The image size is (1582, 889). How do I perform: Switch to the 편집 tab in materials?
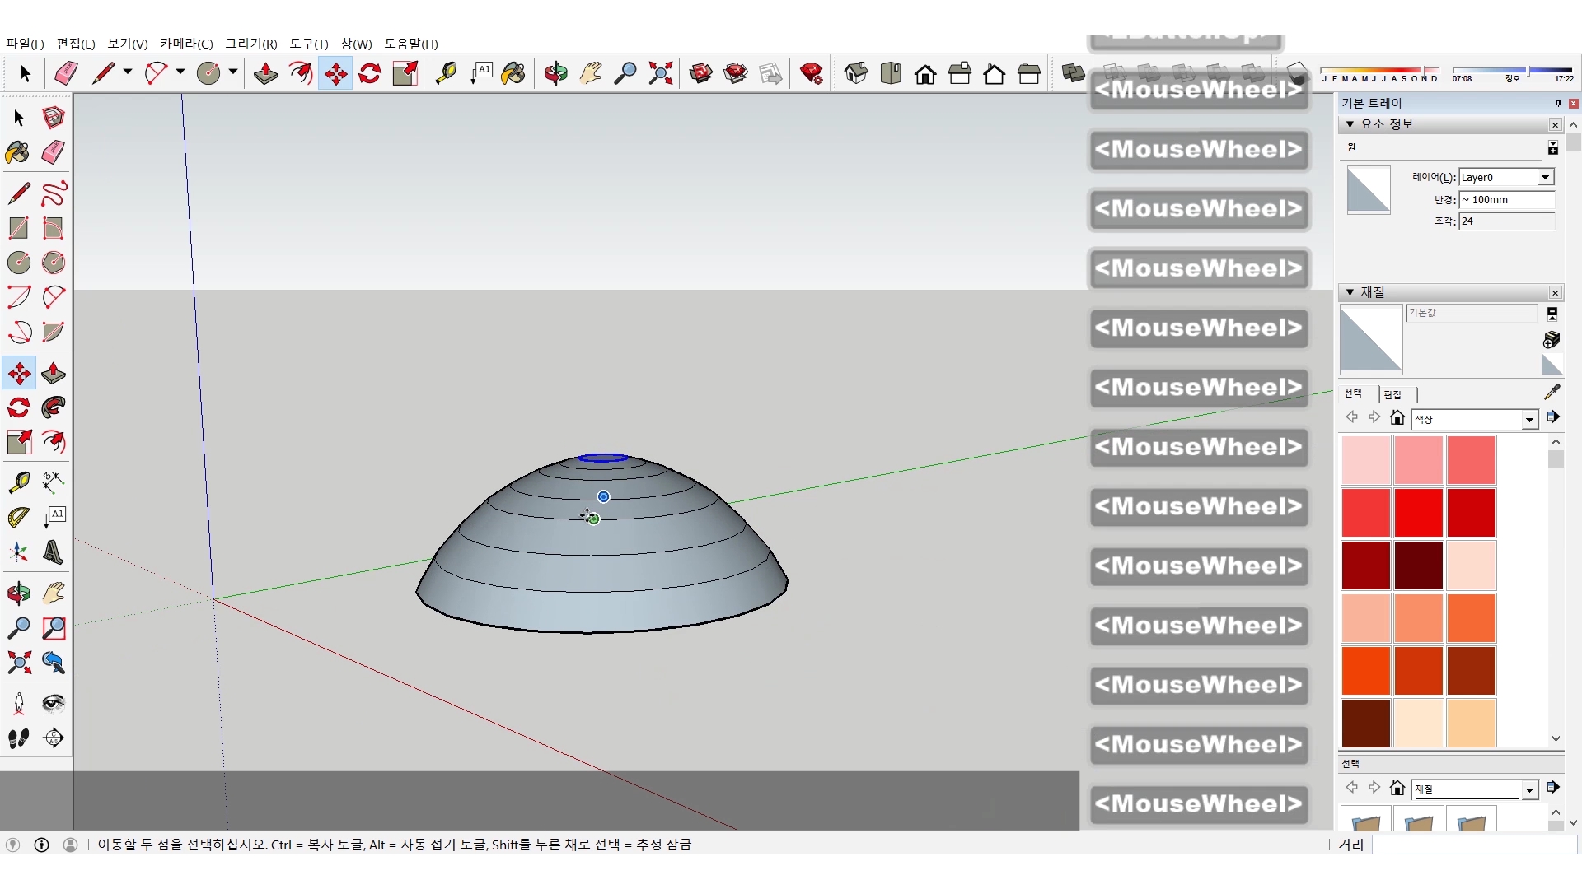(x=1392, y=394)
